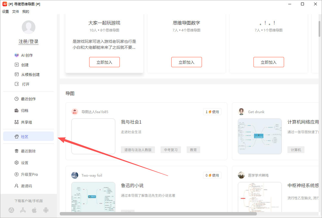This screenshot has width=322, height=218.
Task: Click the app logo in title bar
Action: (5, 4)
